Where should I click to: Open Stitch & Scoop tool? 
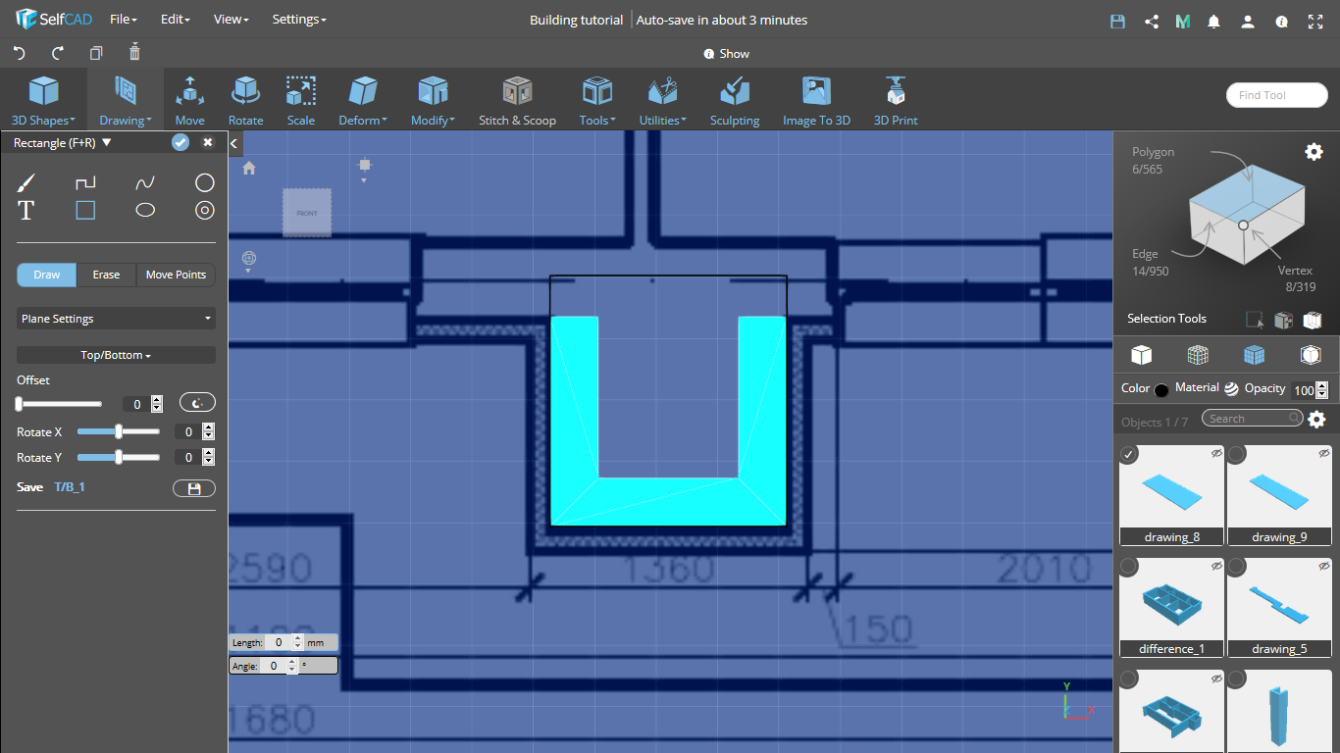pos(517,101)
